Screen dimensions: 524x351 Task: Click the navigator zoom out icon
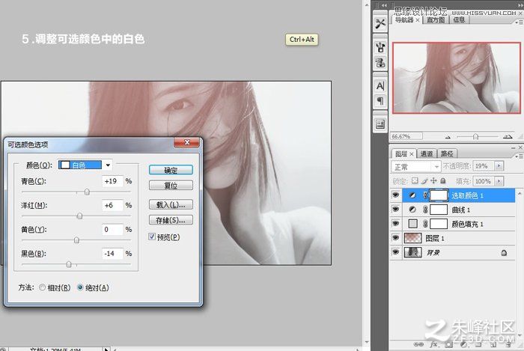(x=448, y=137)
